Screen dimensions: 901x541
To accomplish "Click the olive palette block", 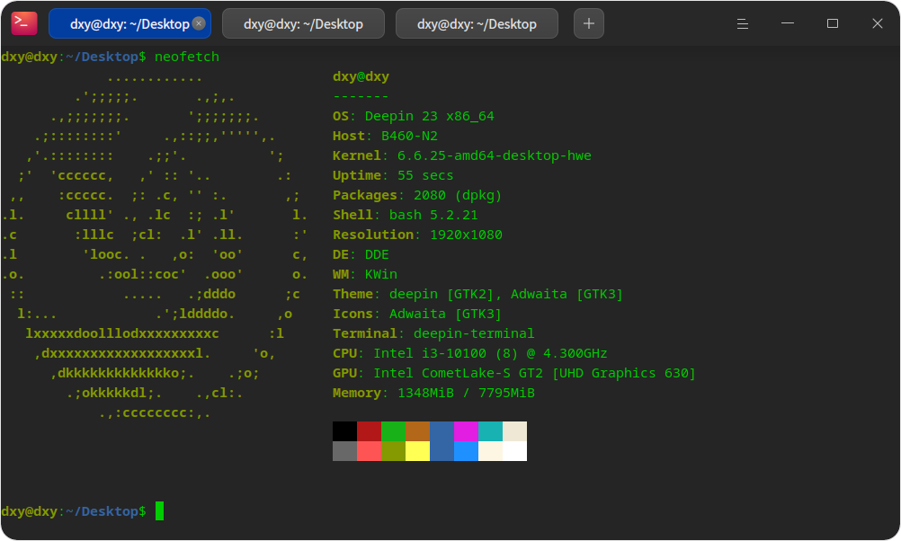I will [394, 451].
